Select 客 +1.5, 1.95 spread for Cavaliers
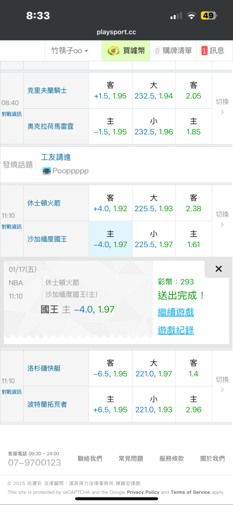This screenshot has height=505, width=233. (x=110, y=90)
